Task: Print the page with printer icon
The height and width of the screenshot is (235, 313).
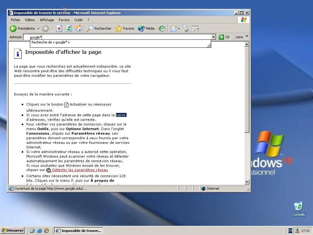Action: (x=186, y=28)
